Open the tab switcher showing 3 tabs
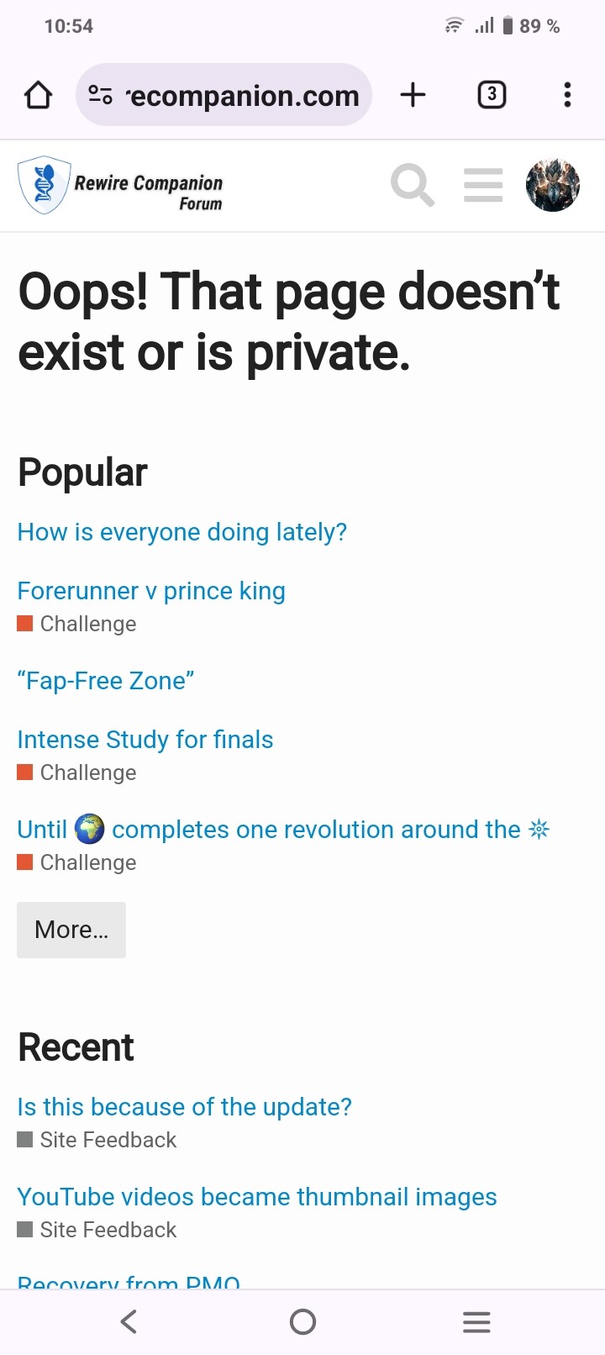 [x=492, y=95]
